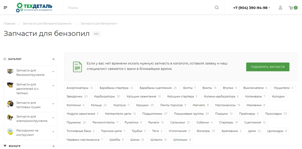Select the Маховики tag

[256, 105]
